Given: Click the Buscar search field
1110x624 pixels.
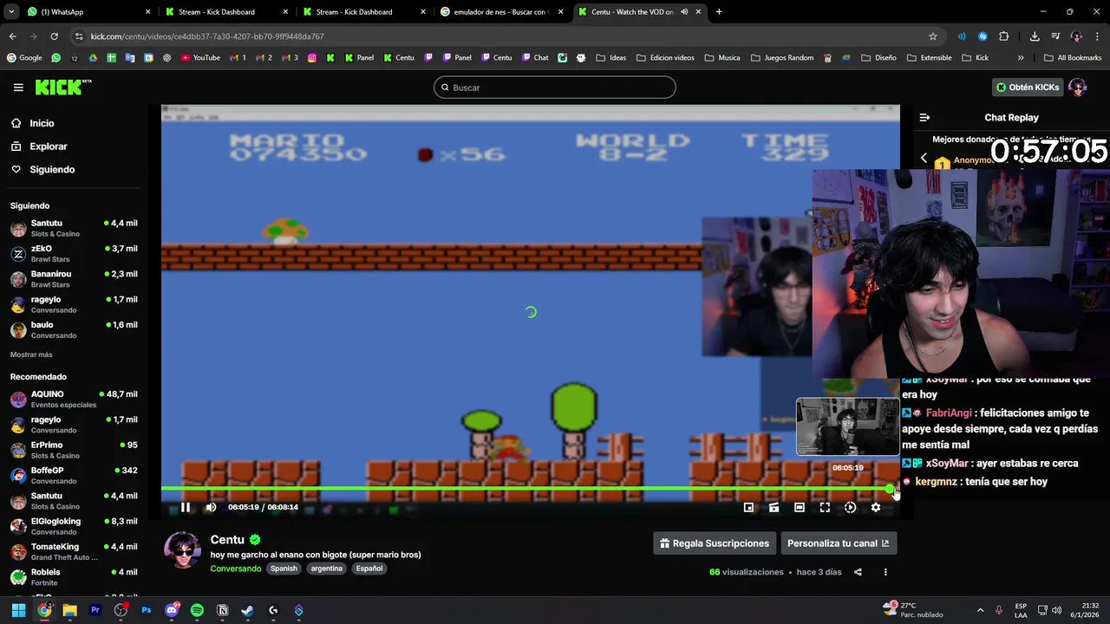Looking at the screenshot, I should (555, 88).
